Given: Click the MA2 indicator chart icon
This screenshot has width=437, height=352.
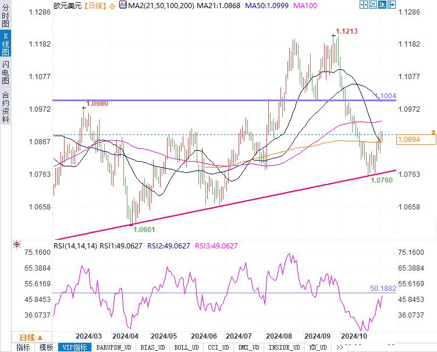Looking at the screenshot, I should point(123,5).
